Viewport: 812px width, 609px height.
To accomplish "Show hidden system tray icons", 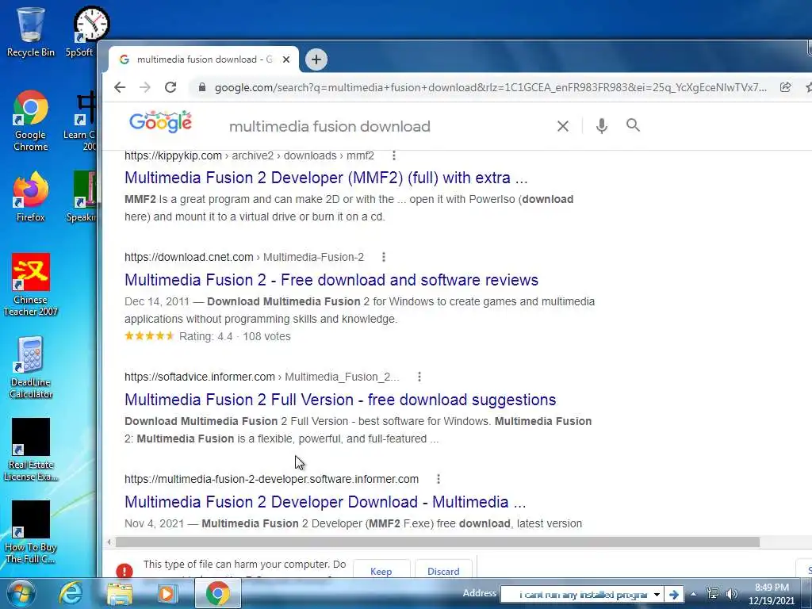I will [x=693, y=594].
